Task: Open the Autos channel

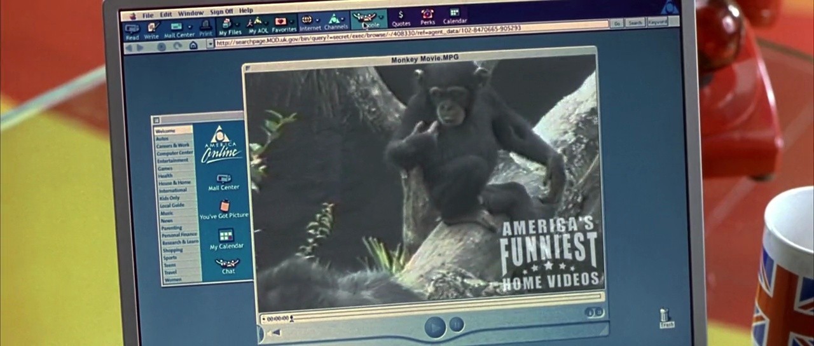Action: click(x=162, y=139)
